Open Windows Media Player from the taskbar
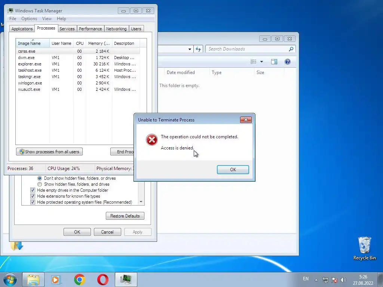This screenshot has width=383, height=287. tap(56, 280)
